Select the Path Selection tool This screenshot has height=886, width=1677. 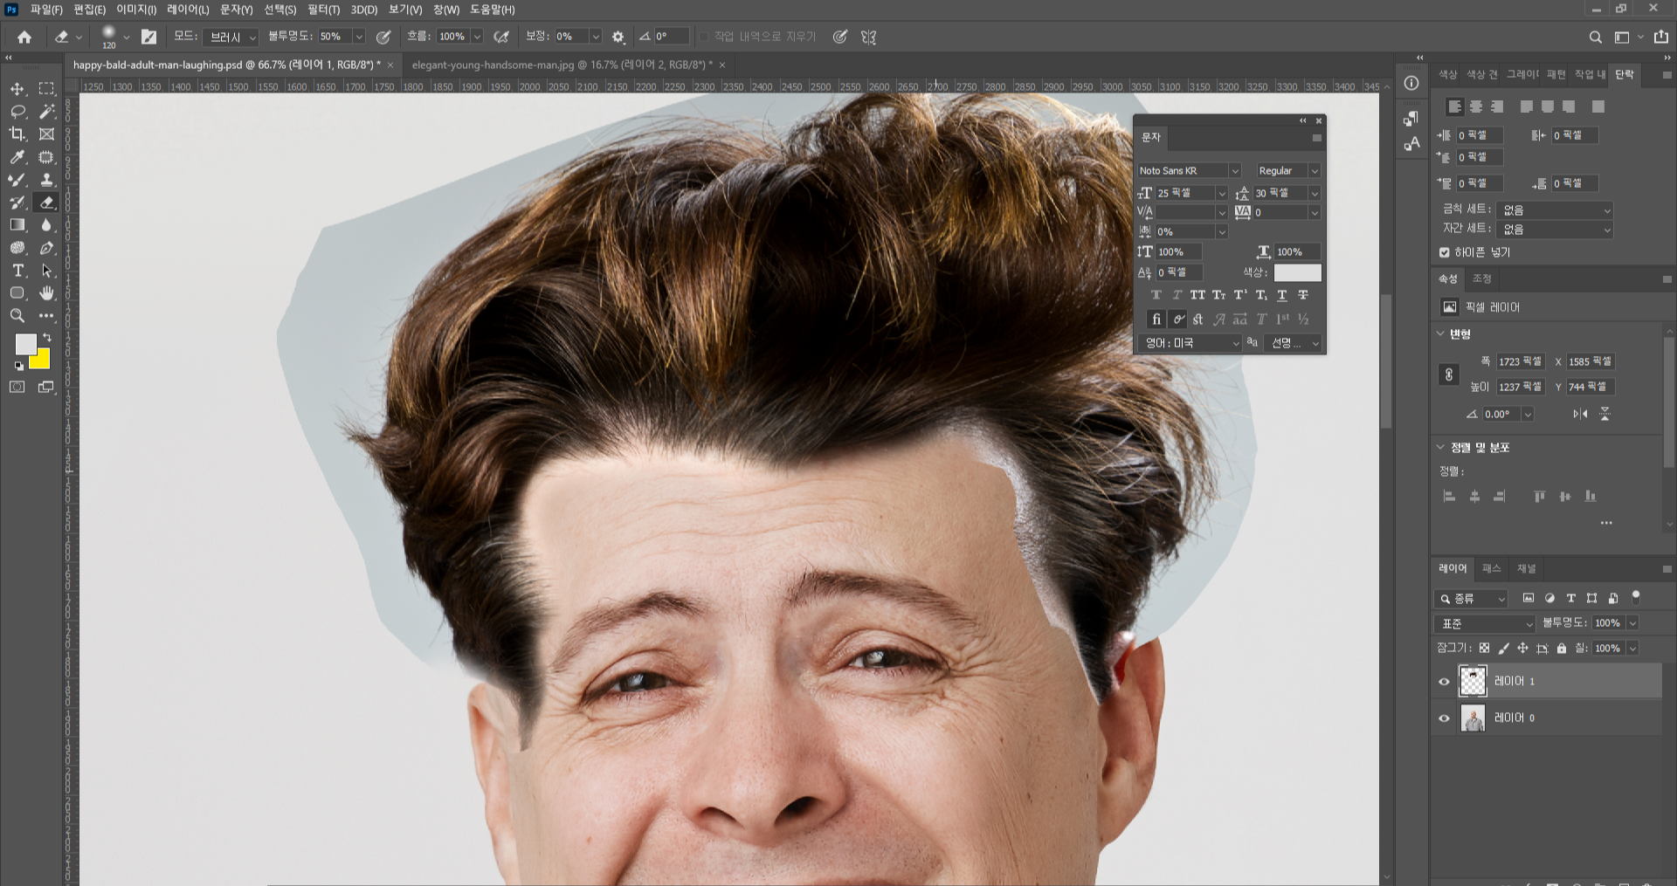47,271
